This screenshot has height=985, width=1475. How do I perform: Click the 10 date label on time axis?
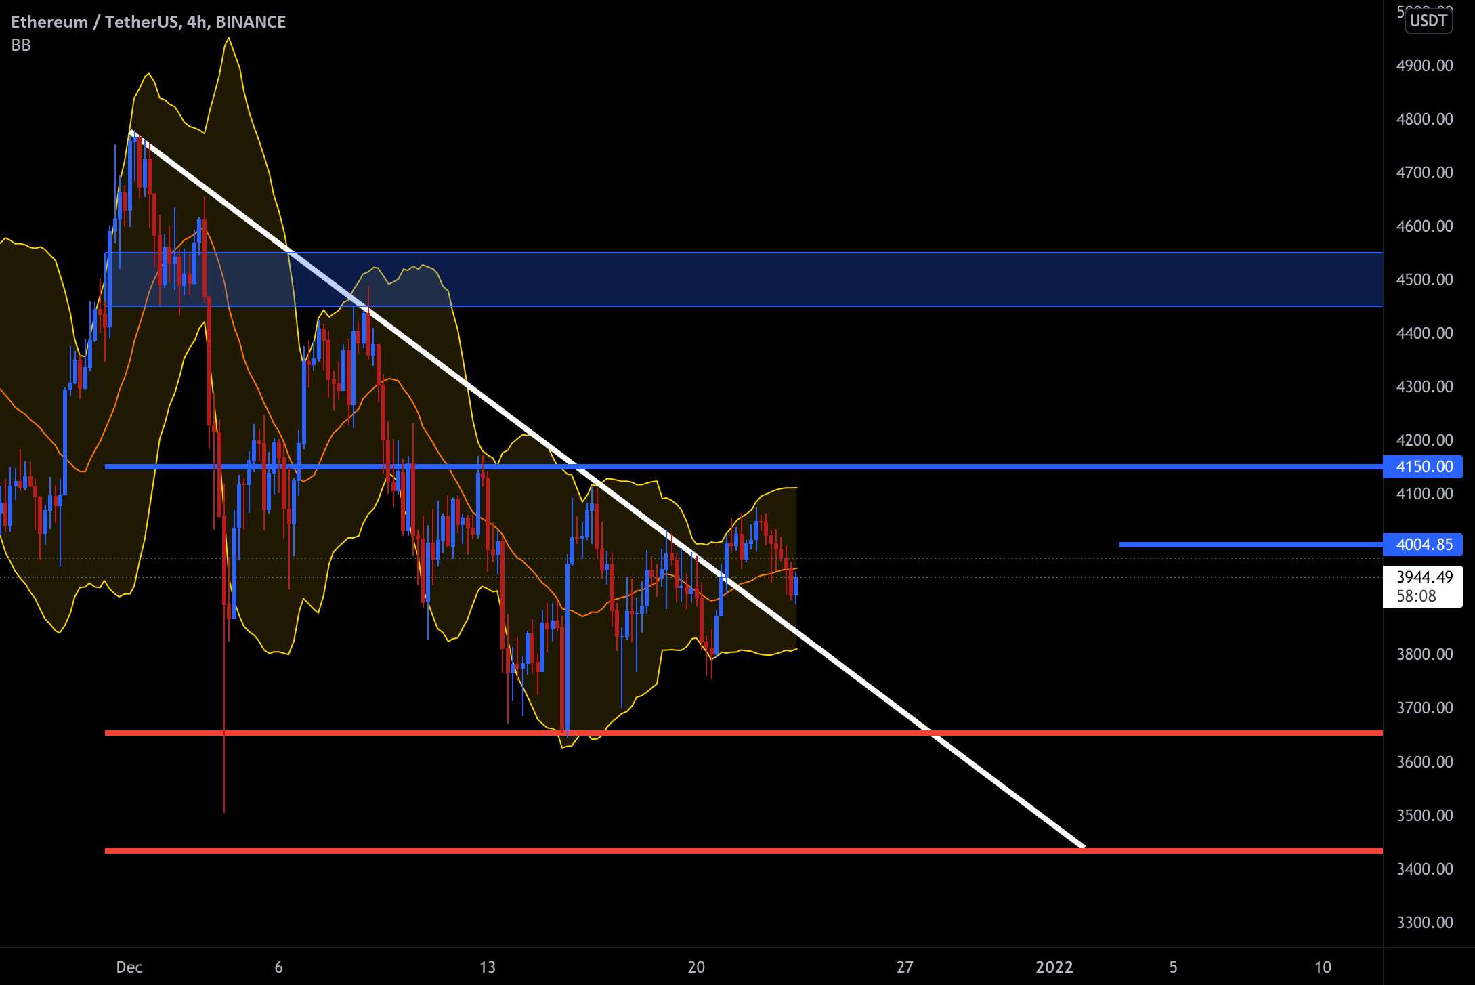point(1323,967)
